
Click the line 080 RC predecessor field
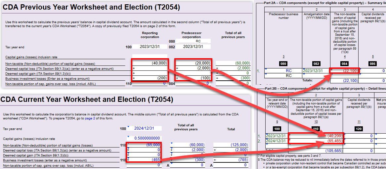pos(193,41)
